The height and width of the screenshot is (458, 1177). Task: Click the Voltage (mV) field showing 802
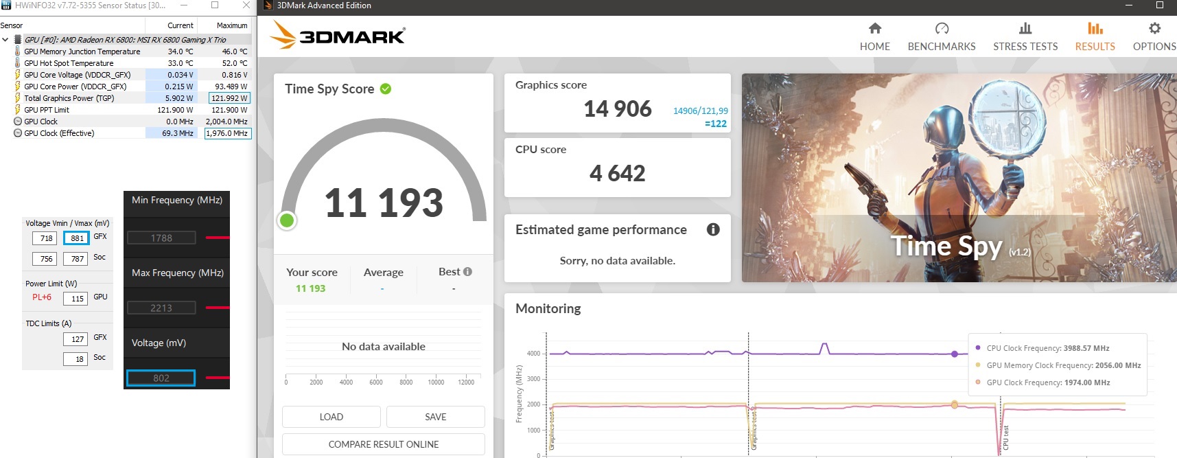point(161,378)
